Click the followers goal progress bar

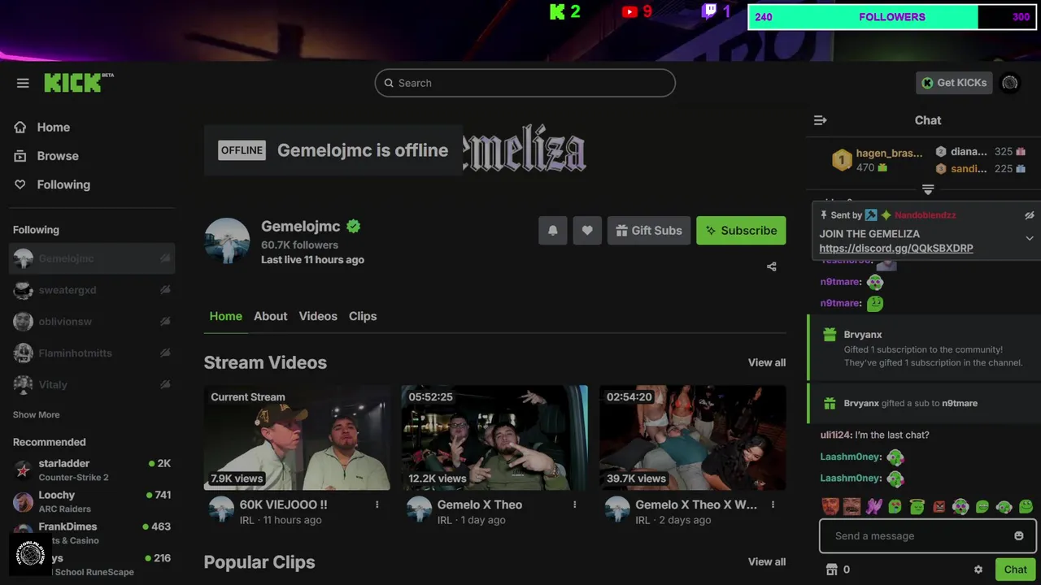click(x=892, y=17)
